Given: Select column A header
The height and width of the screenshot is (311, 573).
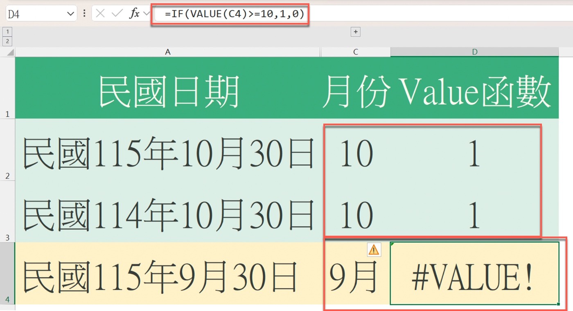Looking at the screenshot, I should pyautogui.click(x=167, y=52).
